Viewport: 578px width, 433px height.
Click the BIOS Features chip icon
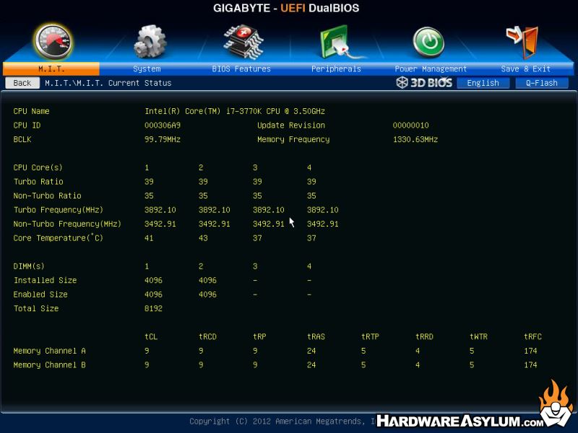[x=243, y=42]
